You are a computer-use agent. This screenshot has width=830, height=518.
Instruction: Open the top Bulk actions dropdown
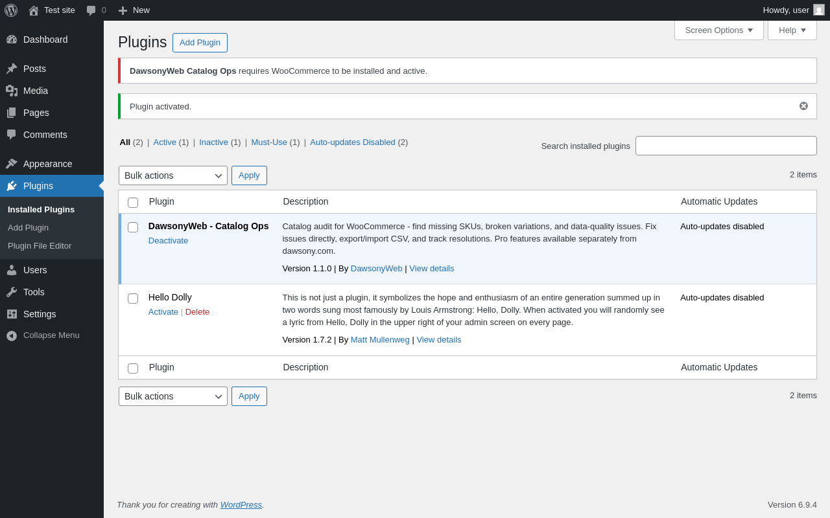pyautogui.click(x=172, y=175)
